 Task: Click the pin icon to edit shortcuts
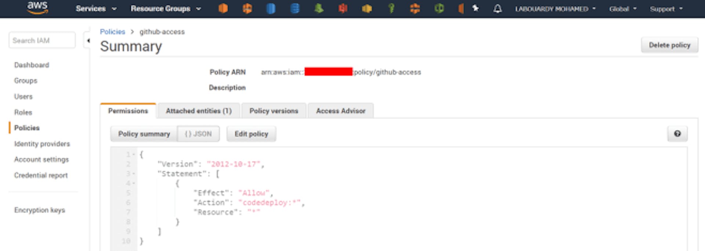click(x=475, y=8)
